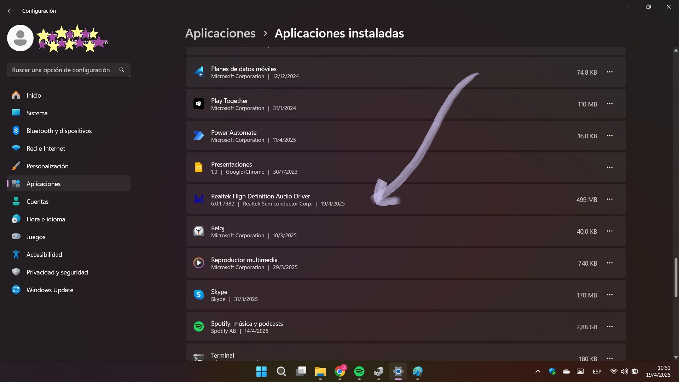Expand the system tray hidden icons chevron
Viewport: 679px width, 382px height.
(x=538, y=371)
